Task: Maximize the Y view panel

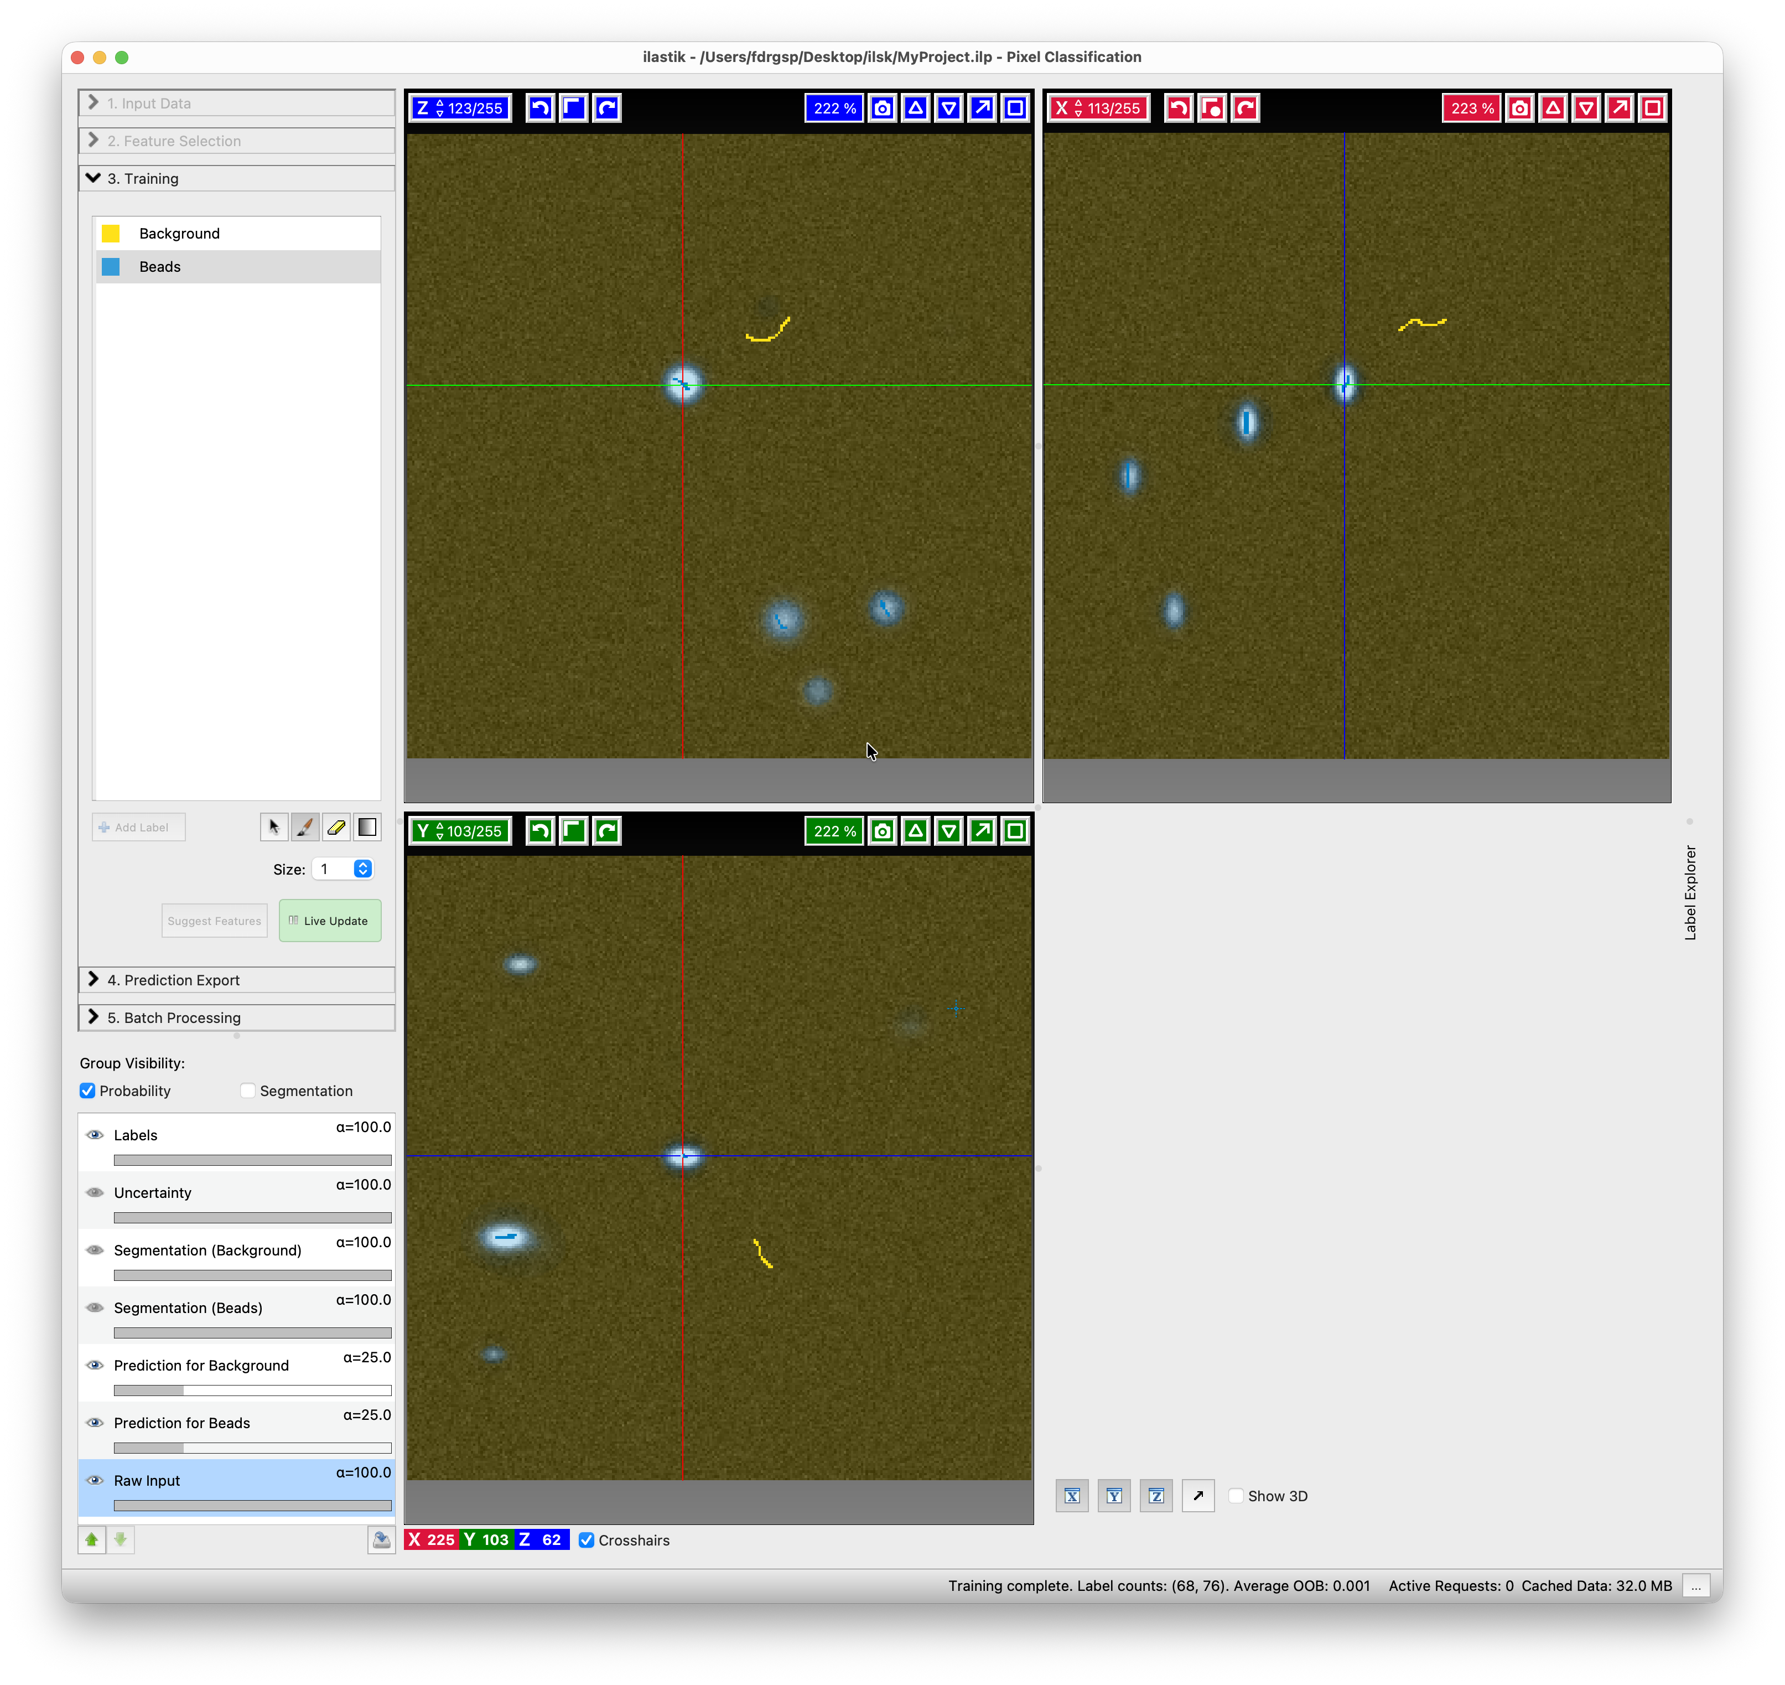Action: pyautogui.click(x=1015, y=831)
